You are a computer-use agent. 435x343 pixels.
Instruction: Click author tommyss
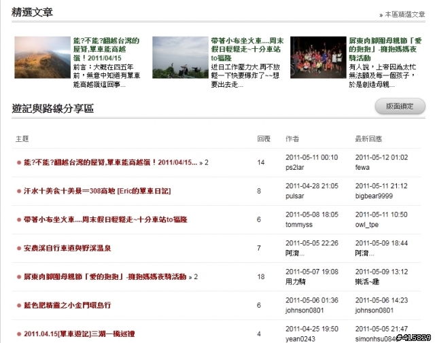pyautogui.click(x=299, y=225)
